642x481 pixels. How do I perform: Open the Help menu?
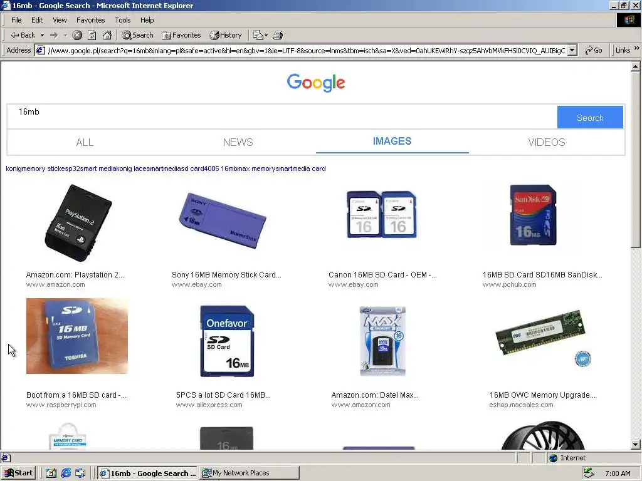click(x=147, y=20)
